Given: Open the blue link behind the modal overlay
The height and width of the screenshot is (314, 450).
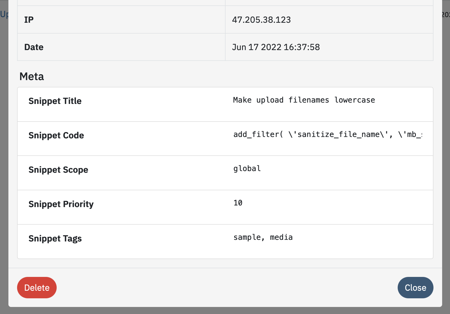Looking at the screenshot, I should point(4,15).
